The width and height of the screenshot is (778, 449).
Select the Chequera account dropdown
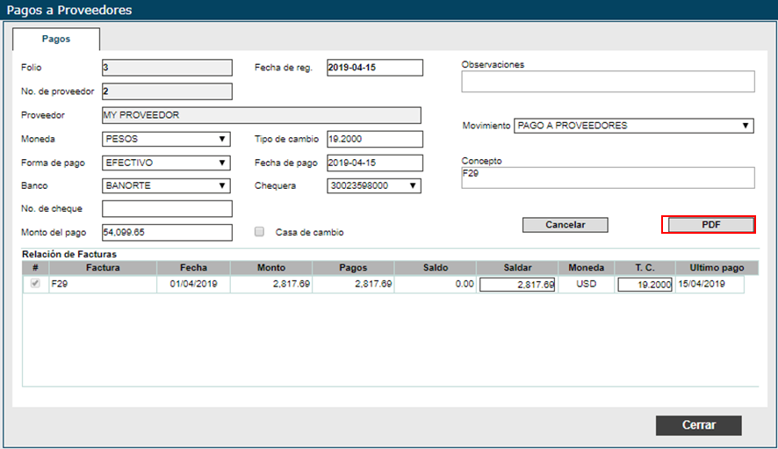tap(374, 185)
